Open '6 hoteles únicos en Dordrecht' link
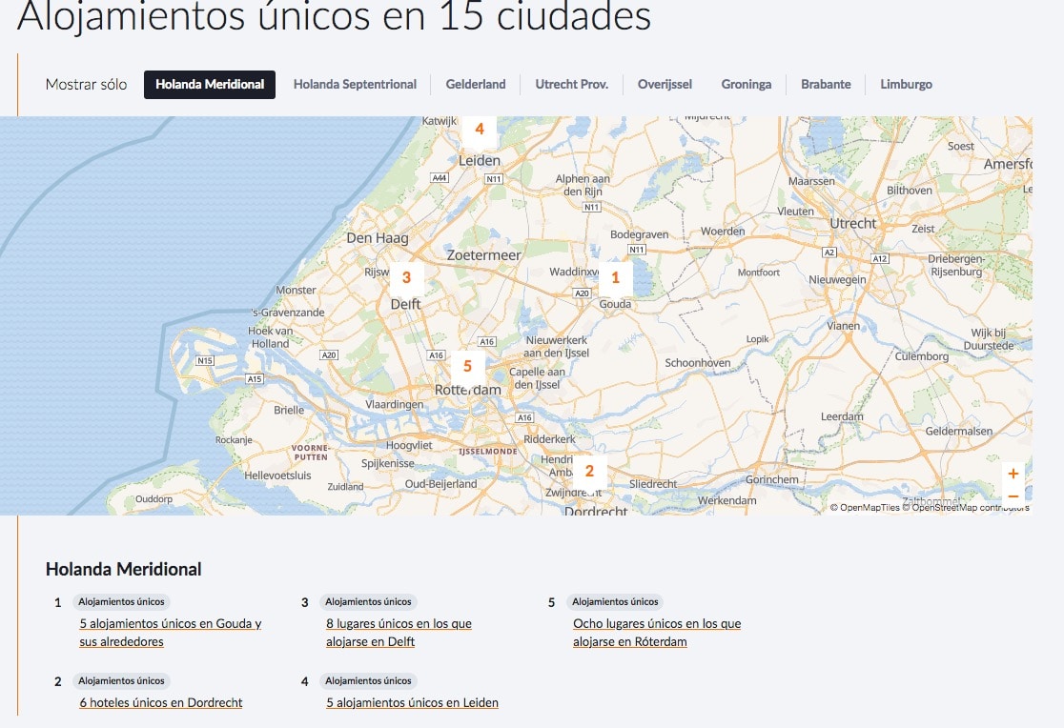This screenshot has height=728, width=1064. [161, 703]
